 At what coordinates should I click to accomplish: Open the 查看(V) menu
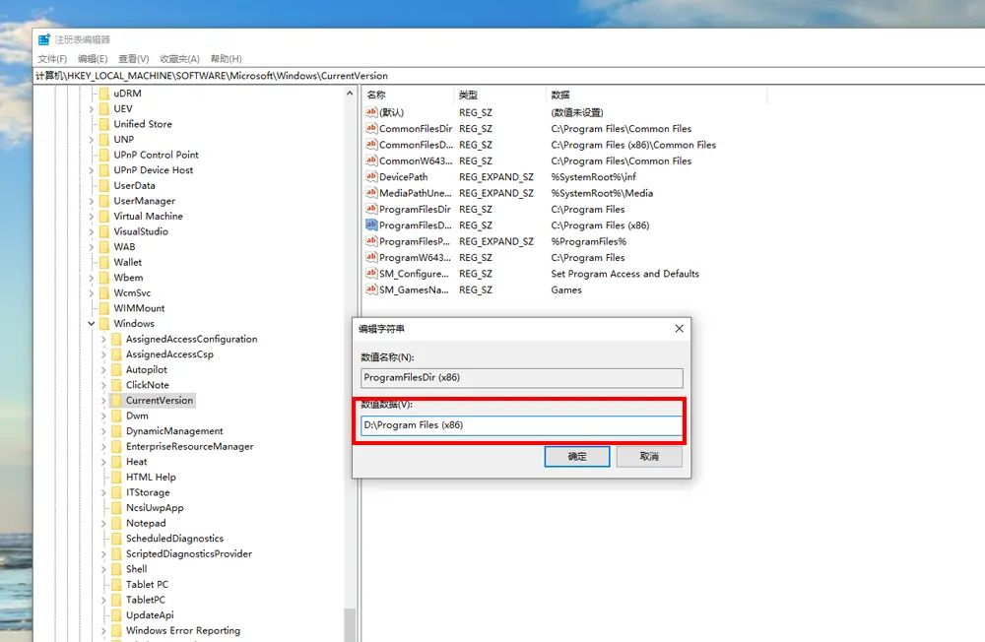click(x=133, y=59)
